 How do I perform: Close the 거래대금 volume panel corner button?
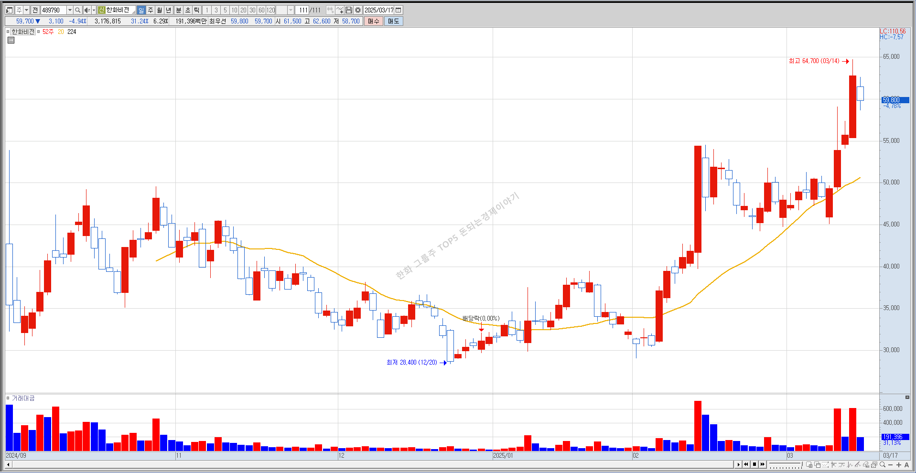coord(907,397)
